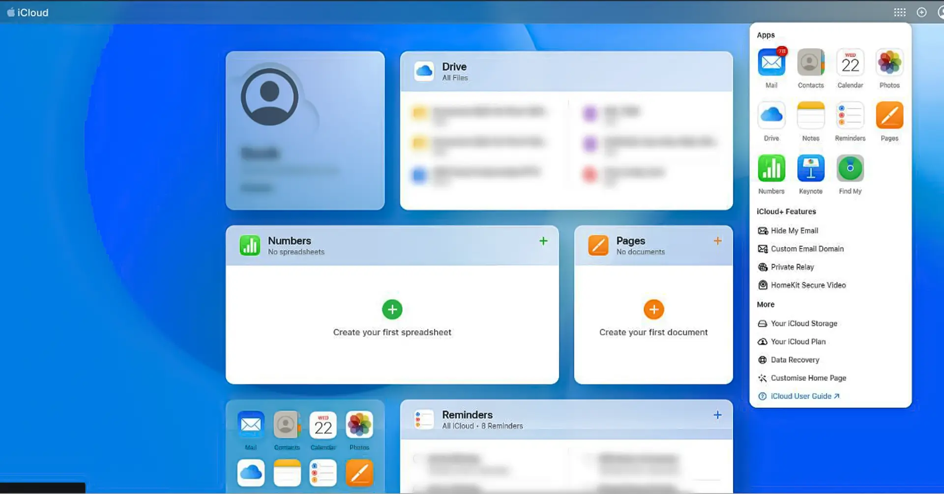Open Calendar in the Apps panel

pyautogui.click(x=850, y=62)
